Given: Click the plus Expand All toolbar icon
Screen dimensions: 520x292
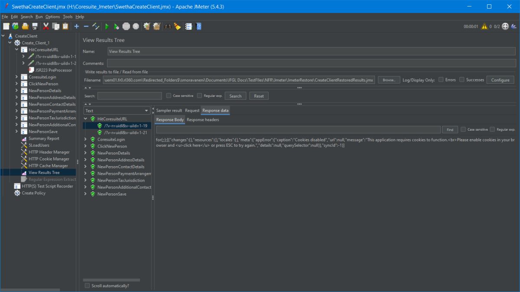Looking at the screenshot, I should tap(77, 26).
